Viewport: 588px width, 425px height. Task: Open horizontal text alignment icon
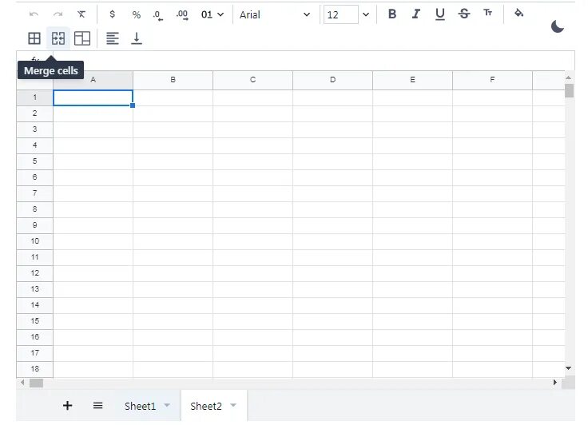(x=113, y=38)
